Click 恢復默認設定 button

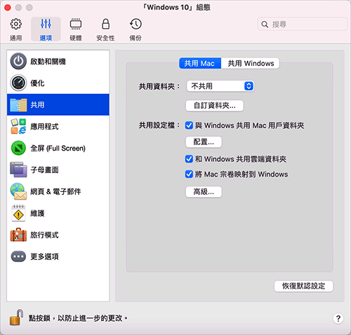[x=303, y=286]
